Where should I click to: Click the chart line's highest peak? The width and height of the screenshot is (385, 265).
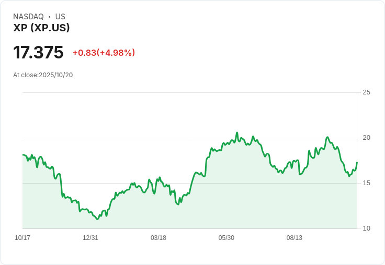pyautogui.click(x=237, y=132)
